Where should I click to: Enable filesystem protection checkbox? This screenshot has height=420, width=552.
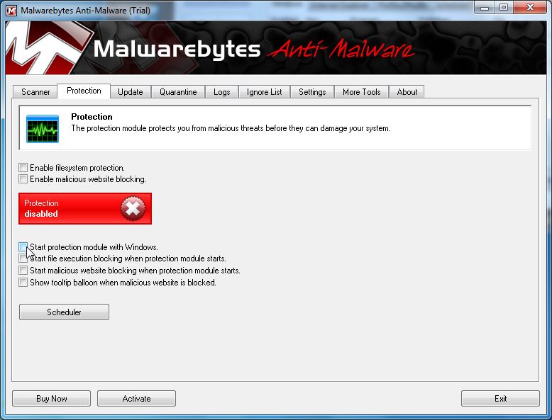coord(23,168)
